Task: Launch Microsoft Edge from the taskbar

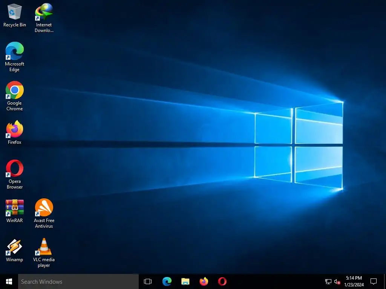Action: [167, 281]
